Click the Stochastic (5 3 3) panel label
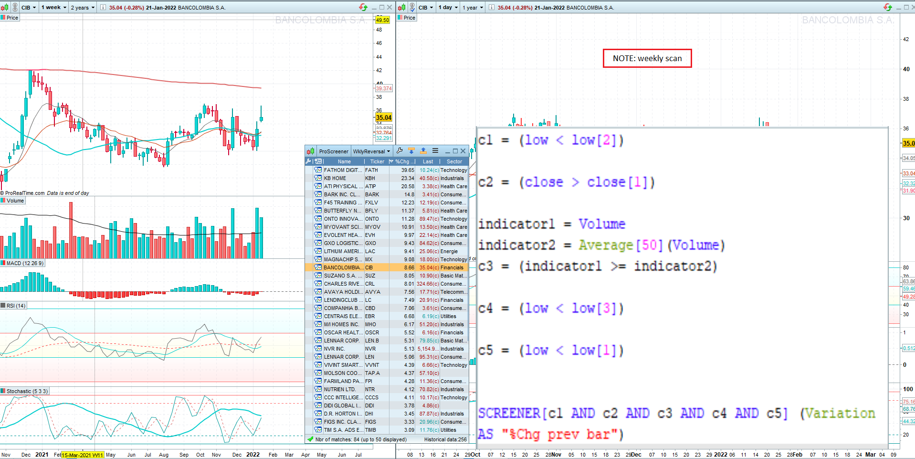The width and height of the screenshot is (915, 459). click(24, 391)
